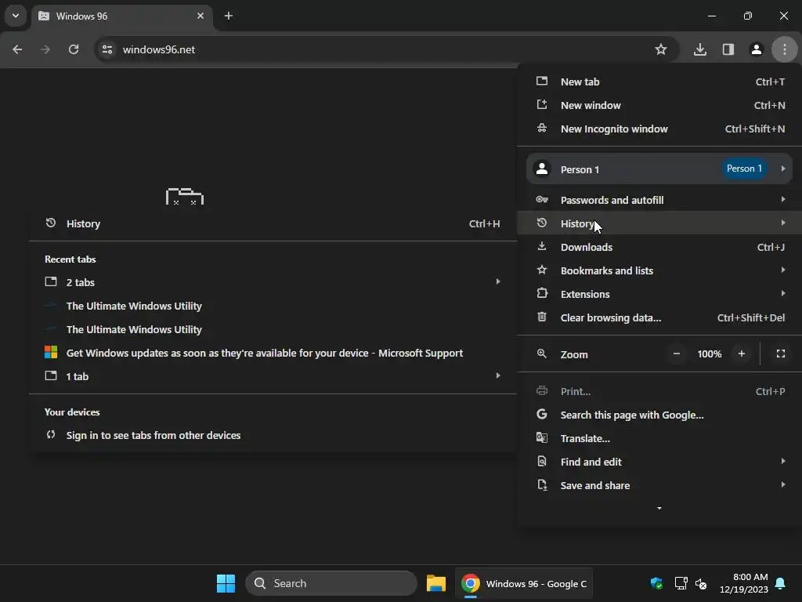The image size is (802, 602).
Task: Expand Find and edit submenu
Action: 659,462
